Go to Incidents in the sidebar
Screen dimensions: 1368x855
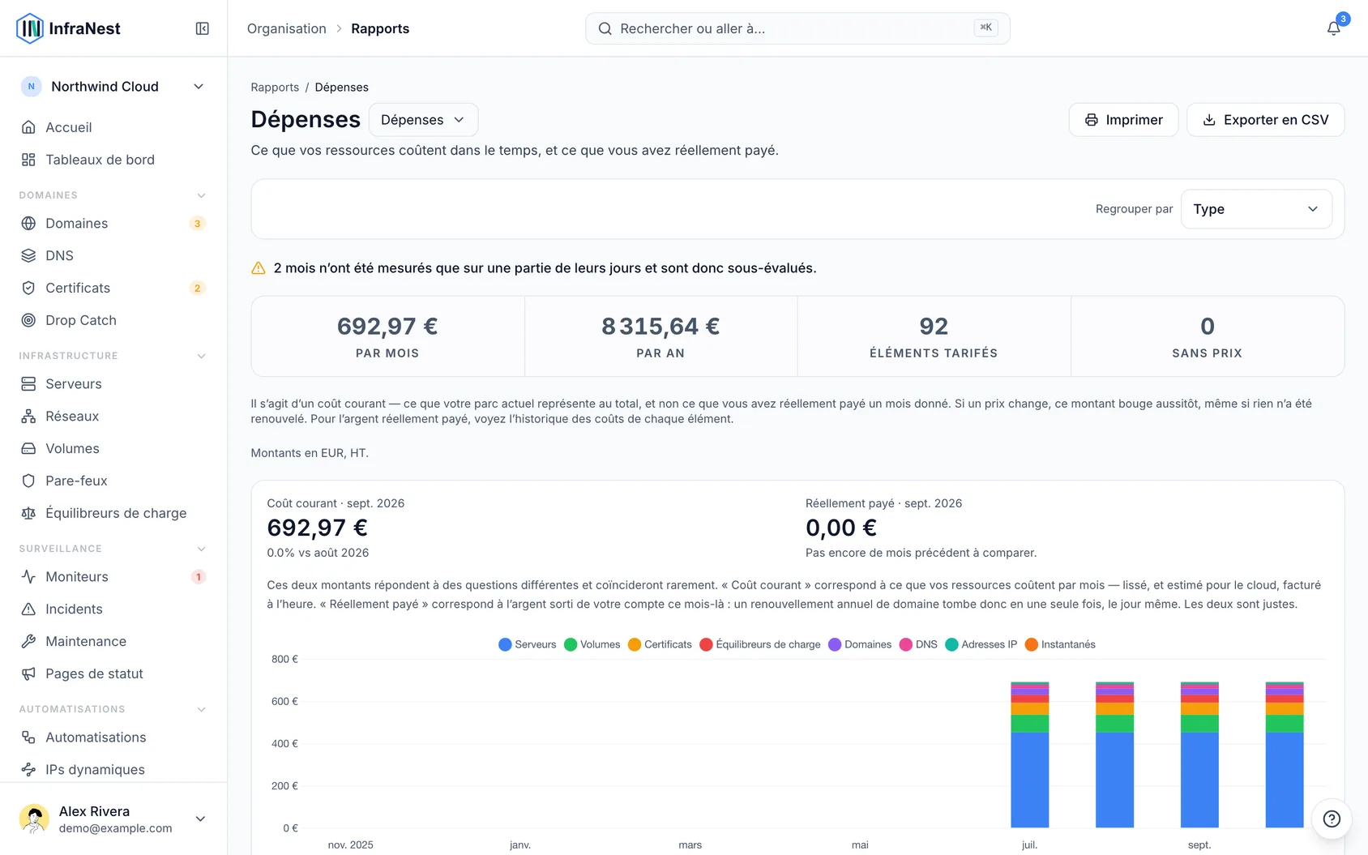coord(113,609)
